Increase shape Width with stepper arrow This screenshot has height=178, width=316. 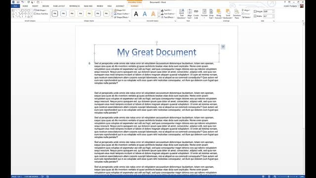(x=273, y=15)
